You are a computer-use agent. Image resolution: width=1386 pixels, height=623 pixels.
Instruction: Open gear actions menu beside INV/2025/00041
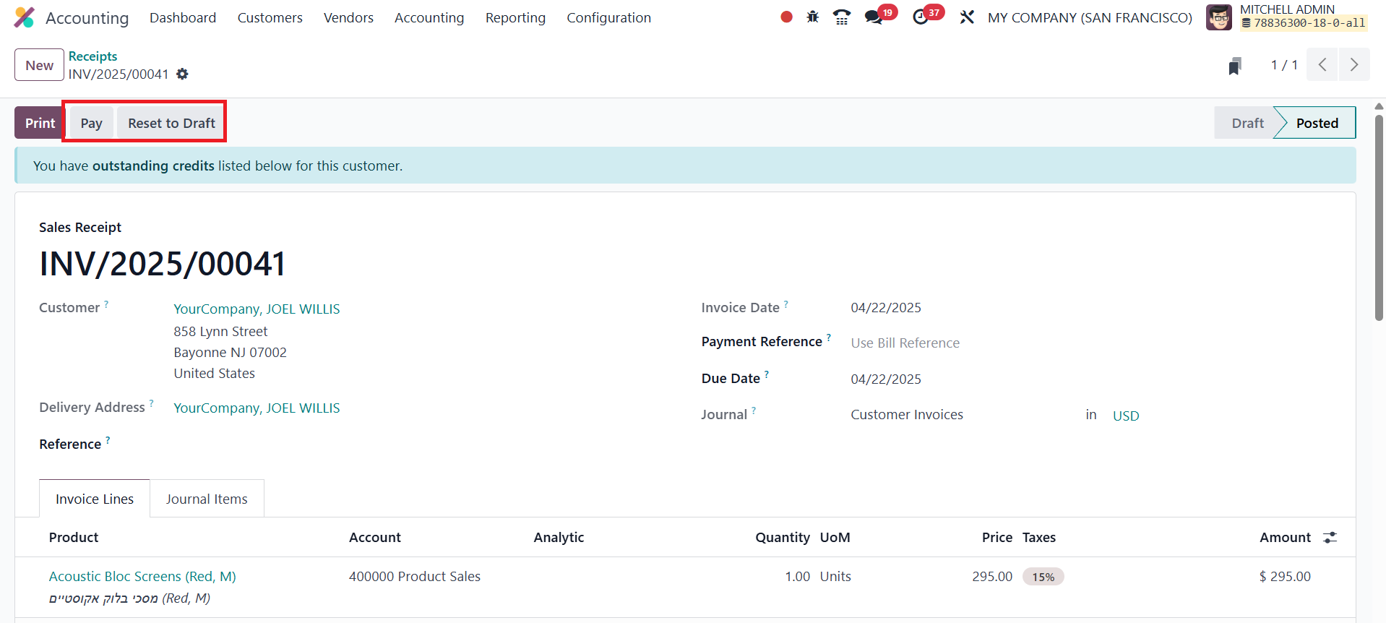pyautogui.click(x=182, y=74)
